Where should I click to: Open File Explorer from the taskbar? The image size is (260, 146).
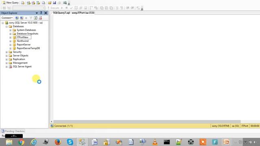[x=9, y=142]
